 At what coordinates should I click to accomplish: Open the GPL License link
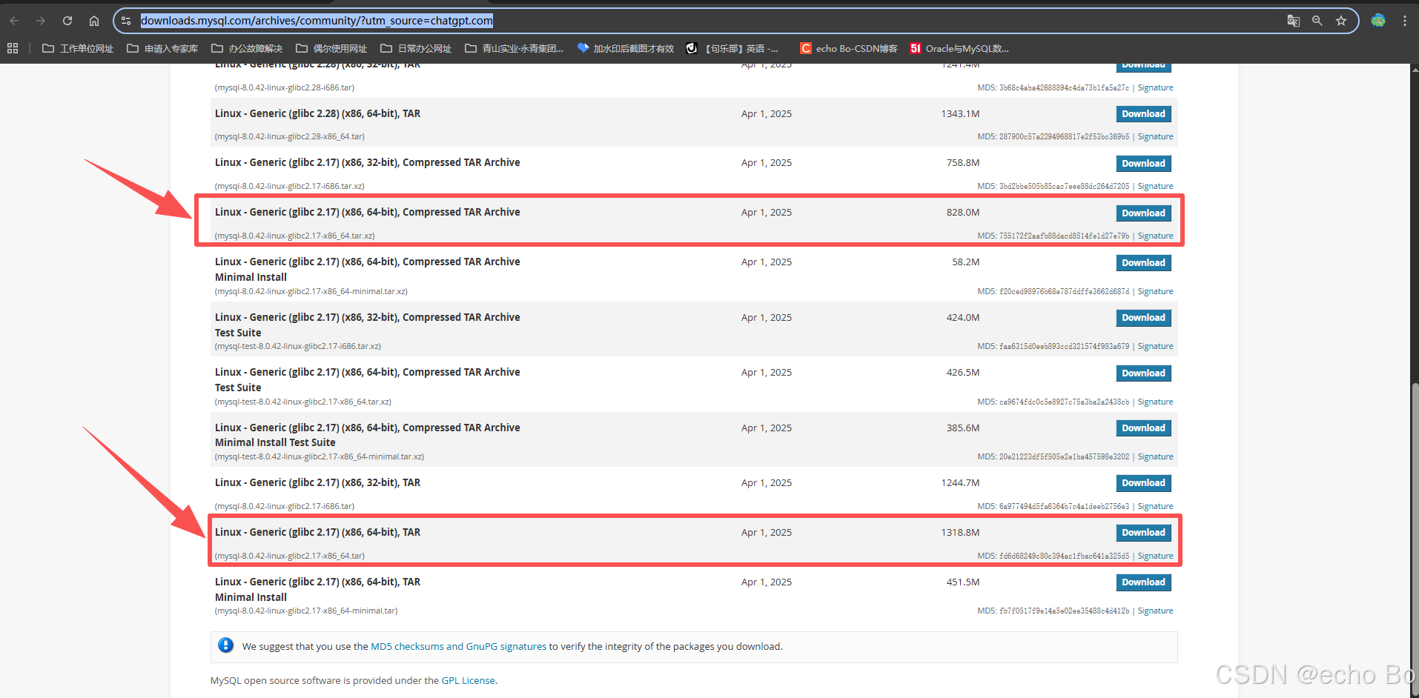[x=468, y=680]
